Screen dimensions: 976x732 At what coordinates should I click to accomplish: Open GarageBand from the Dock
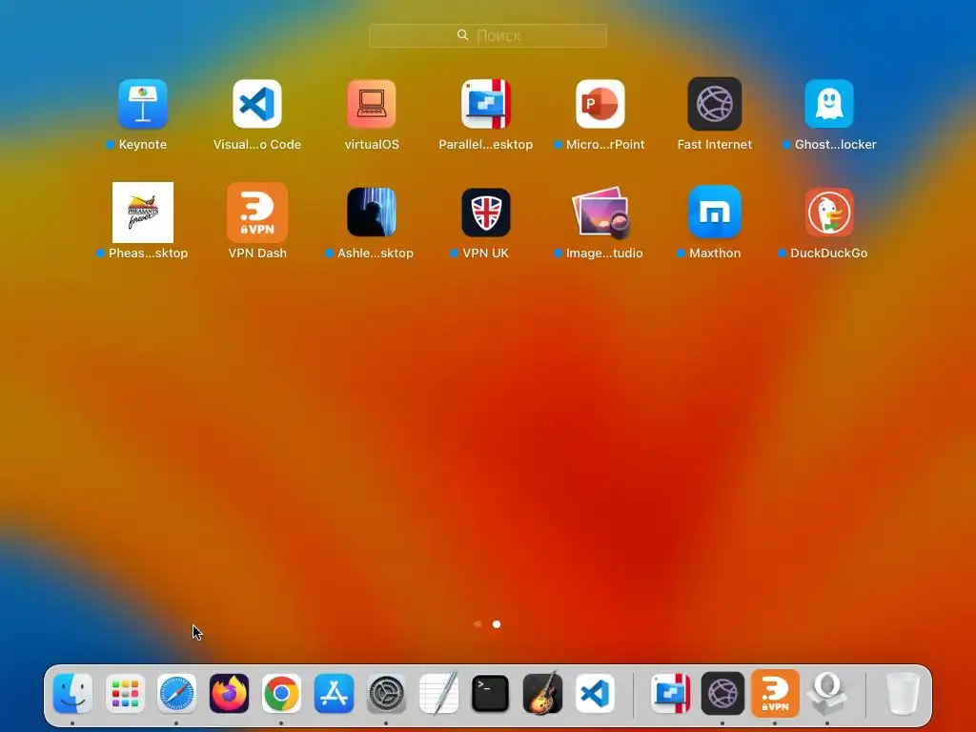(x=542, y=693)
